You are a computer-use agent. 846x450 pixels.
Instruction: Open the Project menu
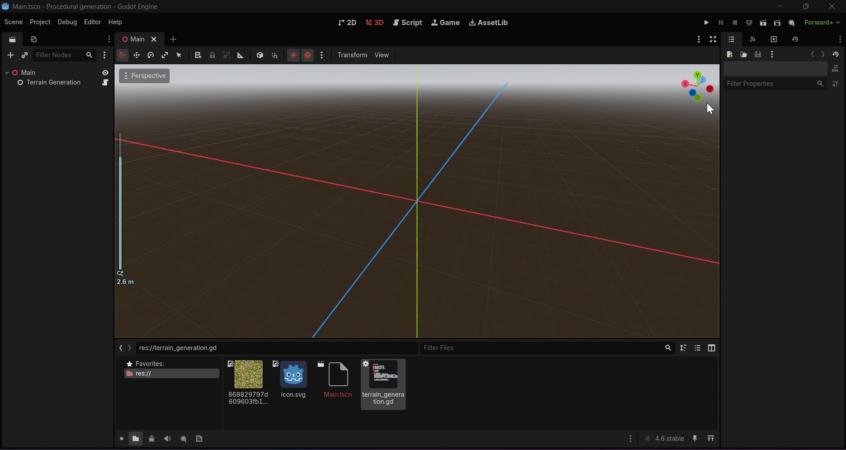pyautogui.click(x=40, y=22)
